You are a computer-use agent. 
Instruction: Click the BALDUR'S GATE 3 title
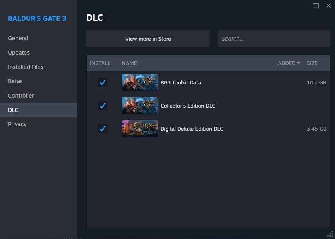38,18
